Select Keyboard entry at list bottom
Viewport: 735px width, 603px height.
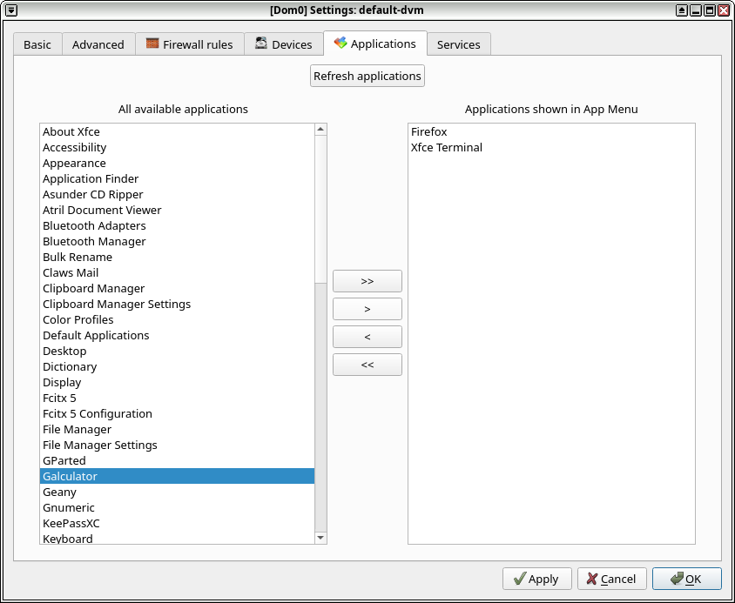pos(177,538)
